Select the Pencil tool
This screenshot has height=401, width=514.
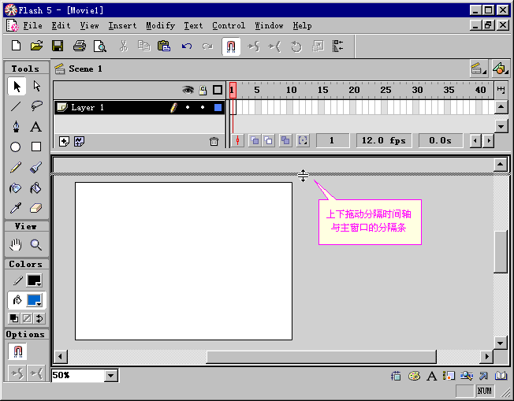17,167
